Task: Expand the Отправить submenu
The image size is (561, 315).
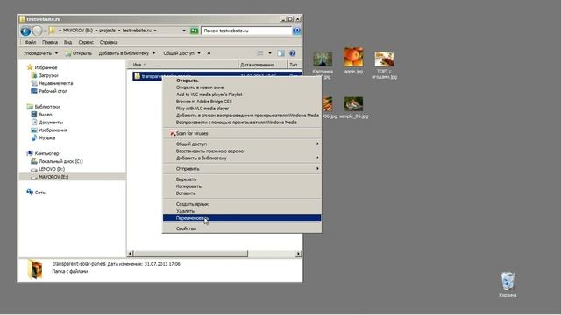Action: (x=242, y=169)
